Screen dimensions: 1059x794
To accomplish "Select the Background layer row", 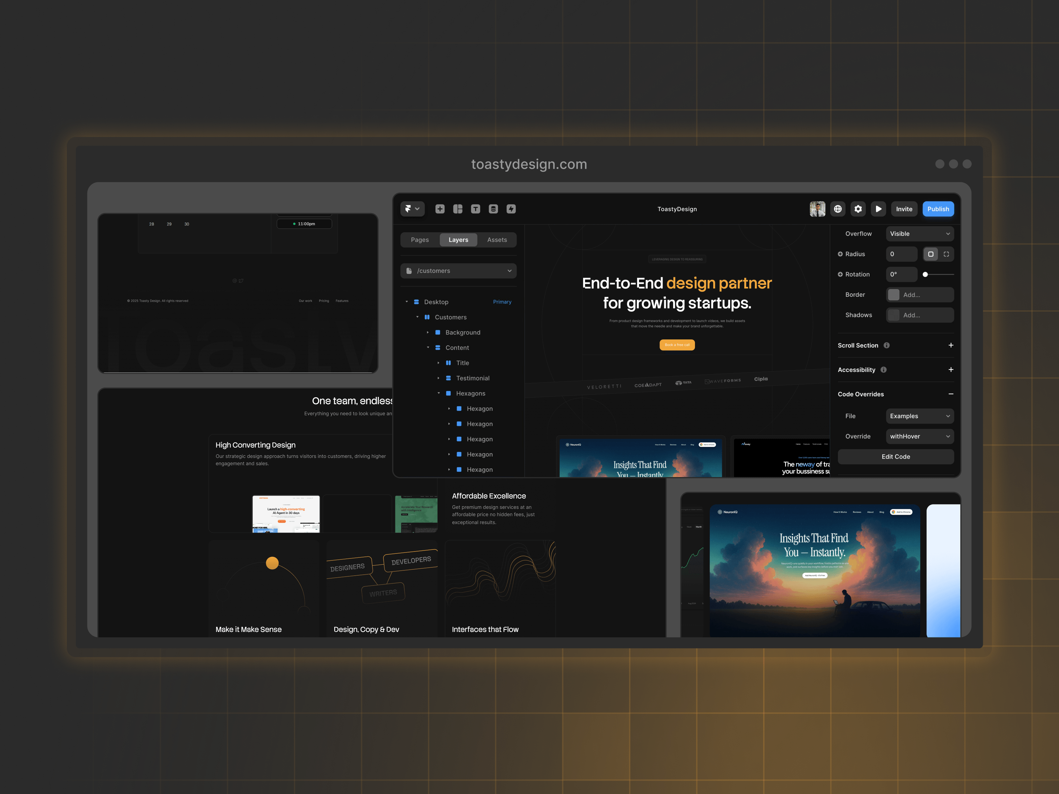I will coord(458,332).
